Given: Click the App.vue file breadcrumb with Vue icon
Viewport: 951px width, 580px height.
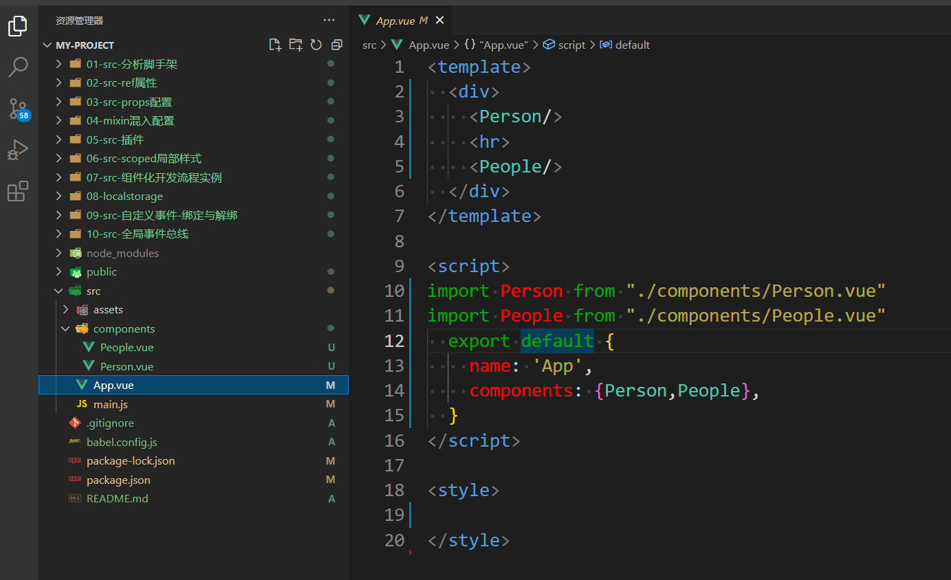Looking at the screenshot, I should [420, 45].
